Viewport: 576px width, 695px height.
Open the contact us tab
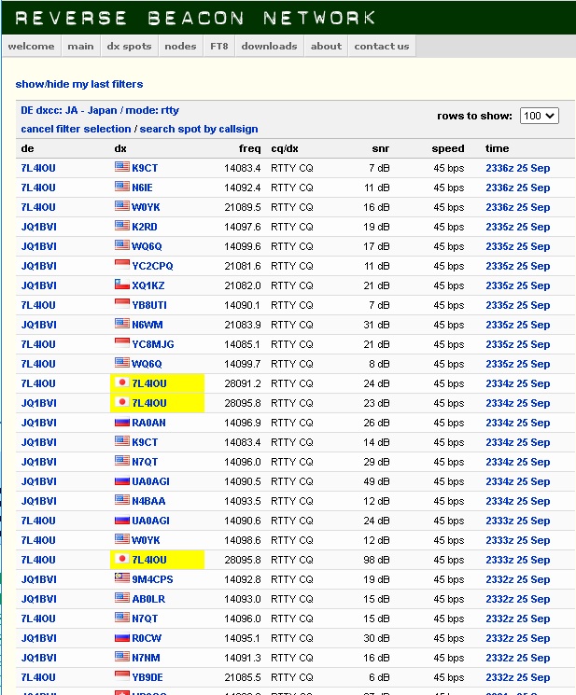381,46
